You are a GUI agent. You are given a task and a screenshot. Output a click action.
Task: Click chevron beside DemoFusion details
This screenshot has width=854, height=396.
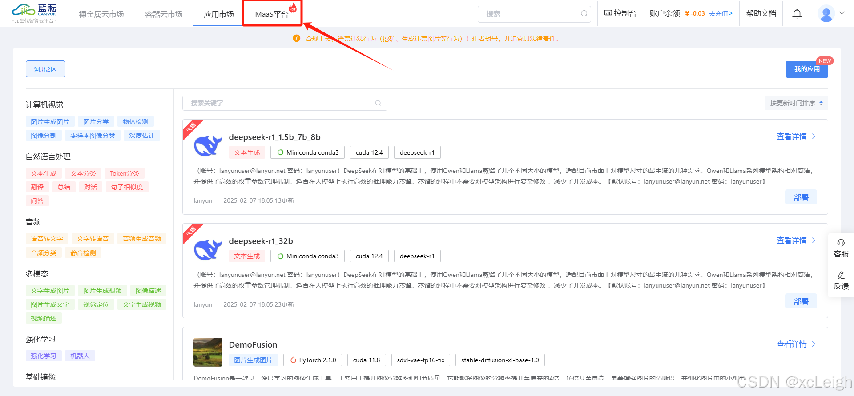(814, 344)
